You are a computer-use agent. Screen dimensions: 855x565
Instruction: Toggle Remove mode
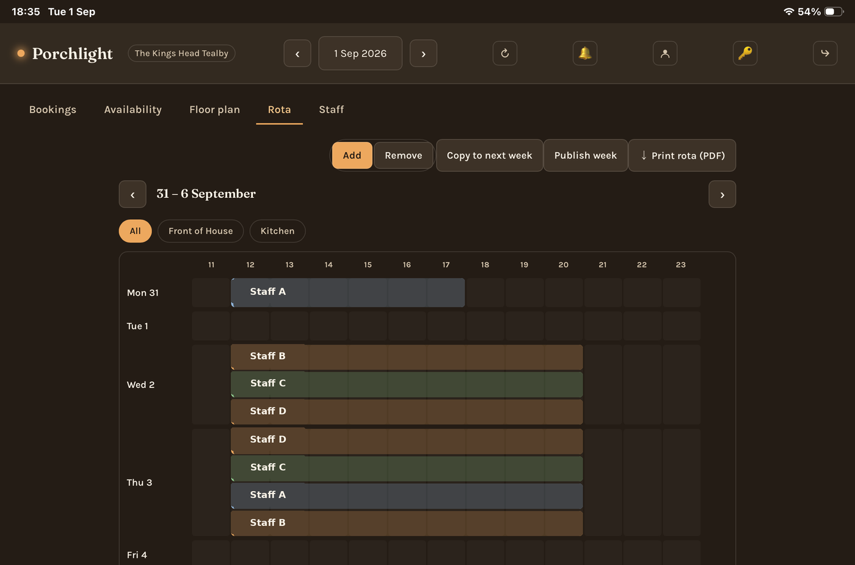[x=404, y=156]
